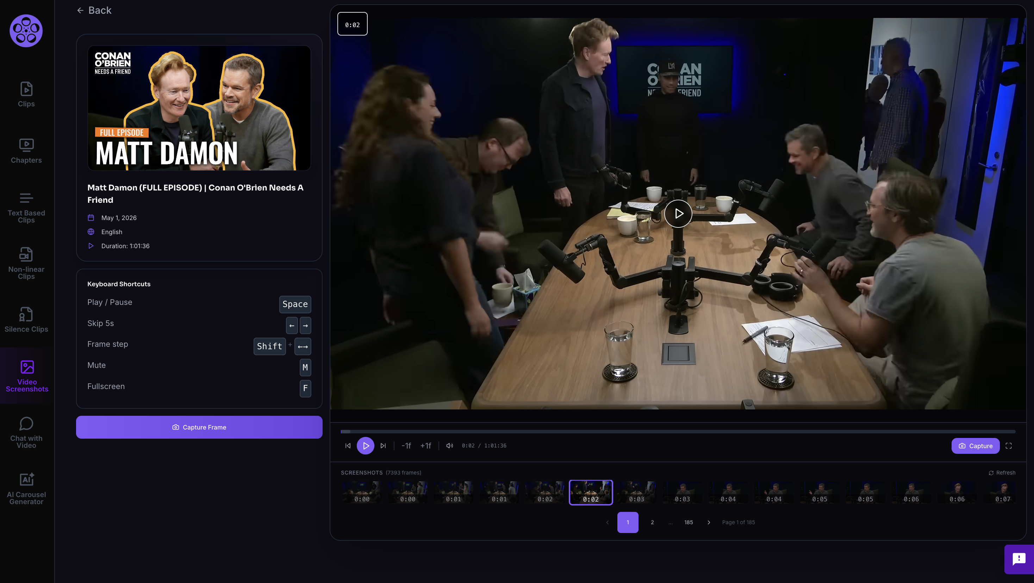Image resolution: width=1034 pixels, height=583 pixels.
Task: Go to Text Based Clips
Action: coord(26,208)
